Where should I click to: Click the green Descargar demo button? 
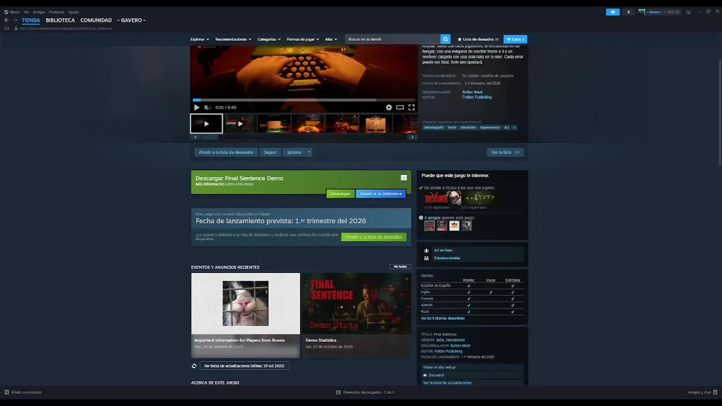coord(340,193)
